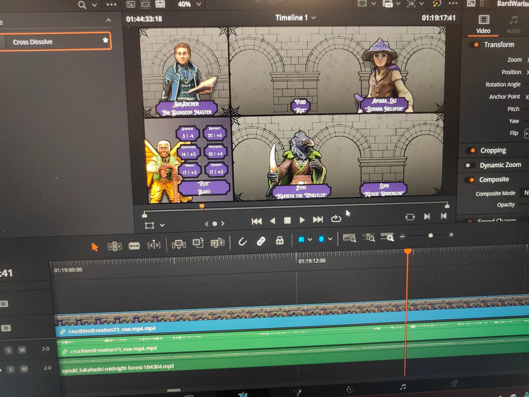Toggle loop playback button
Image resolution: width=529 pixels, height=397 pixels.
336,218
